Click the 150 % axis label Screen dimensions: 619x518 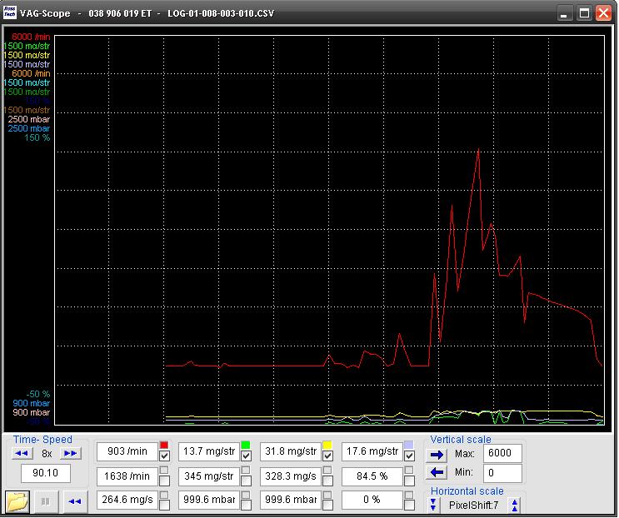click(37, 137)
